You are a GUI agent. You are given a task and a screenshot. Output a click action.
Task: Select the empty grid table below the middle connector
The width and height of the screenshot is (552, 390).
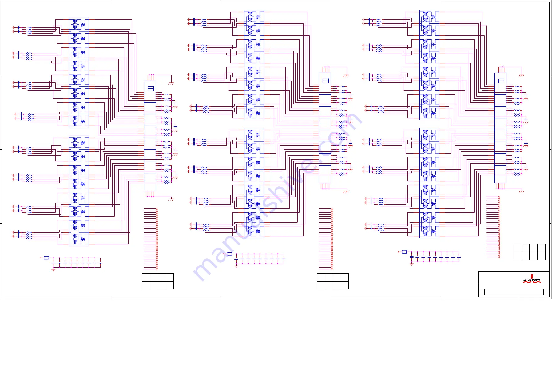(x=333, y=281)
